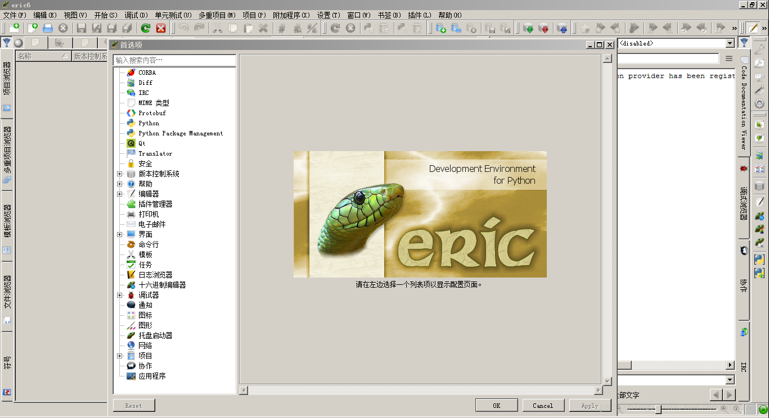Click the OK button
This screenshot has height=418, width=769.
click(x=497, y=406)
